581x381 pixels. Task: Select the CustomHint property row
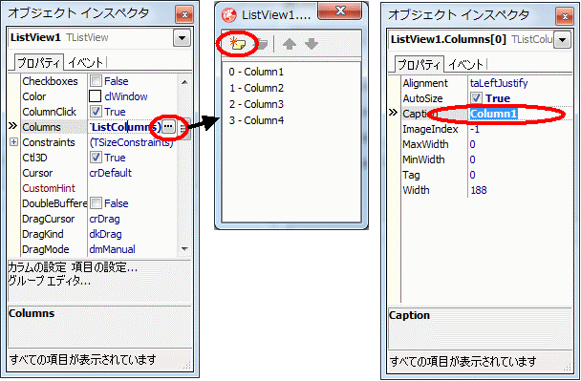[x=99, y=188]
